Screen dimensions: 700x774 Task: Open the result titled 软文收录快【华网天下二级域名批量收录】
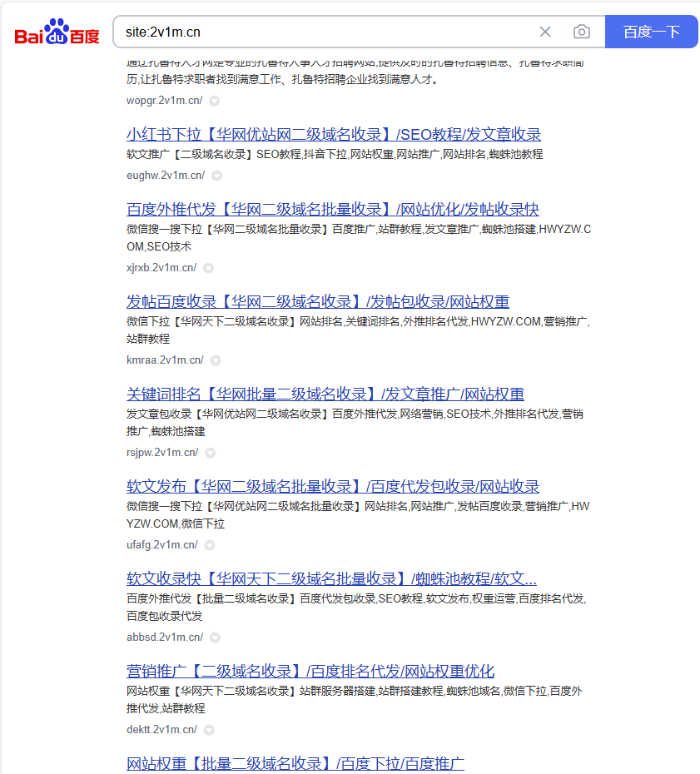[332, 578]
